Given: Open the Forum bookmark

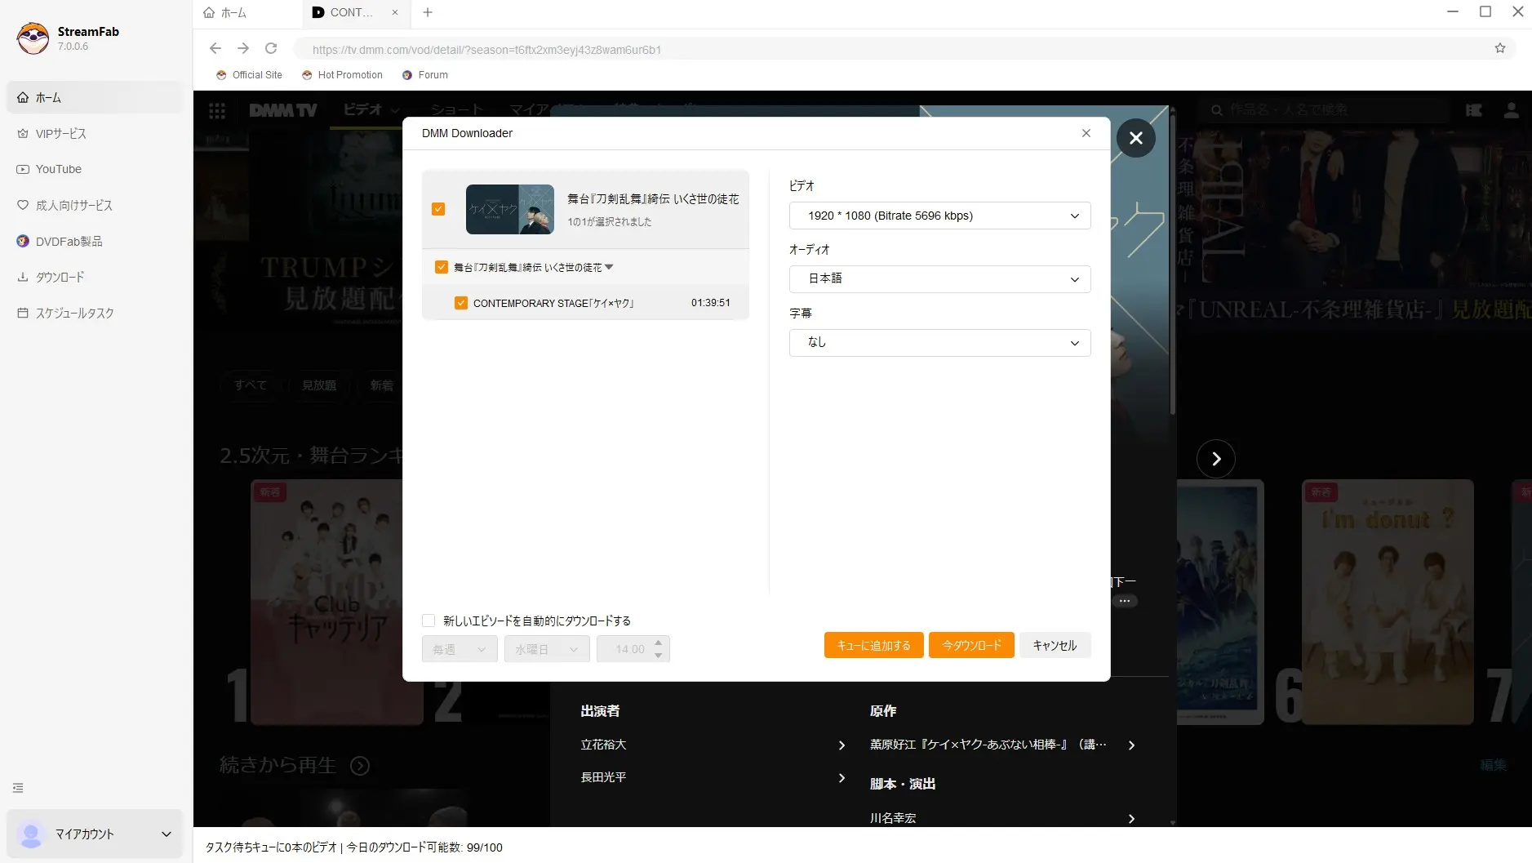Looking at the screenshot, I should pyautogui.click(x=425, y=74).
